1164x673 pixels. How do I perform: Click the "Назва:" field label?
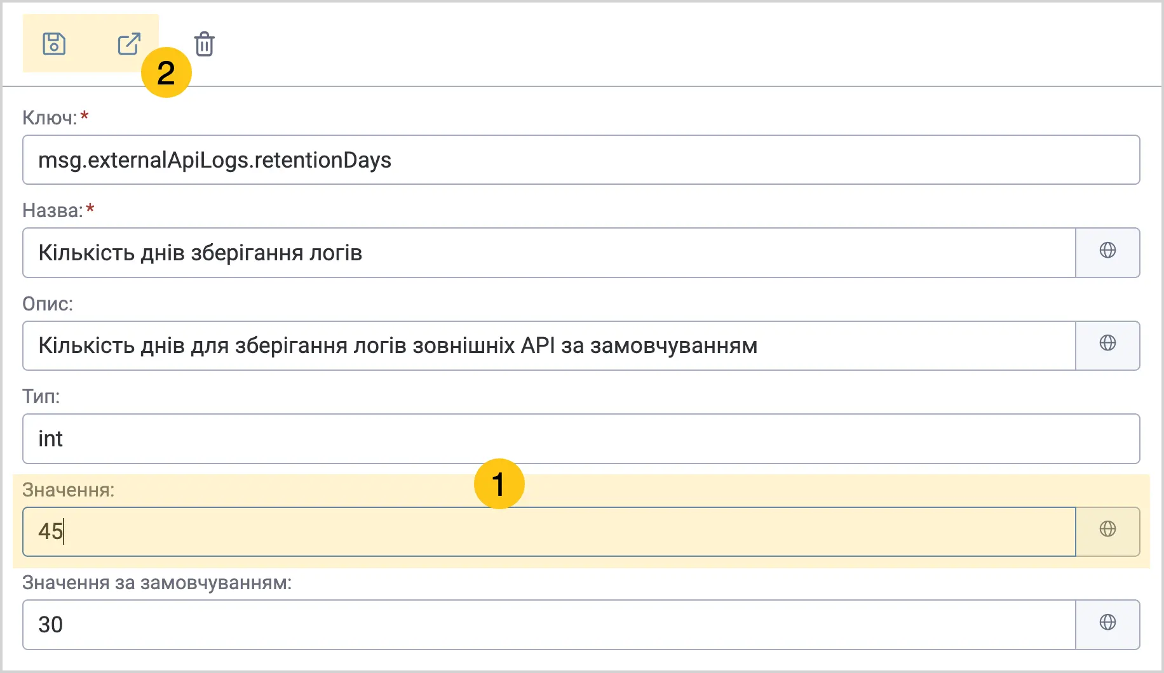point(53,211)
